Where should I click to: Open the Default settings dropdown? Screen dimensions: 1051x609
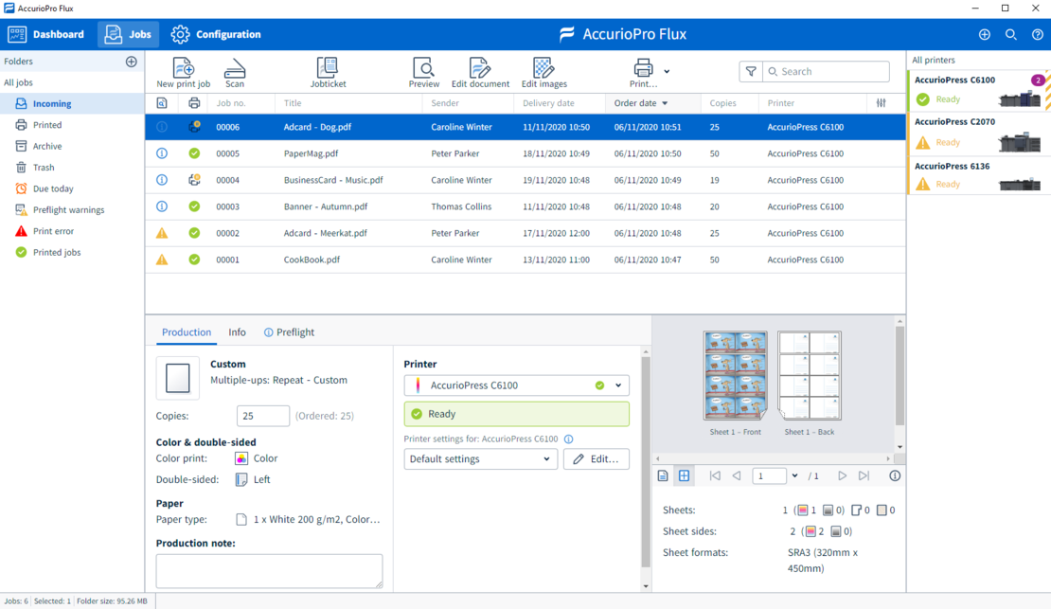480,458
